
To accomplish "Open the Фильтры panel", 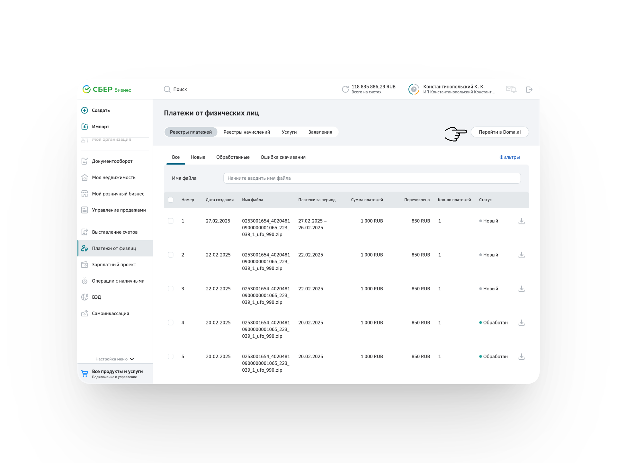I will pyautogui.click(x=509, y=157).
